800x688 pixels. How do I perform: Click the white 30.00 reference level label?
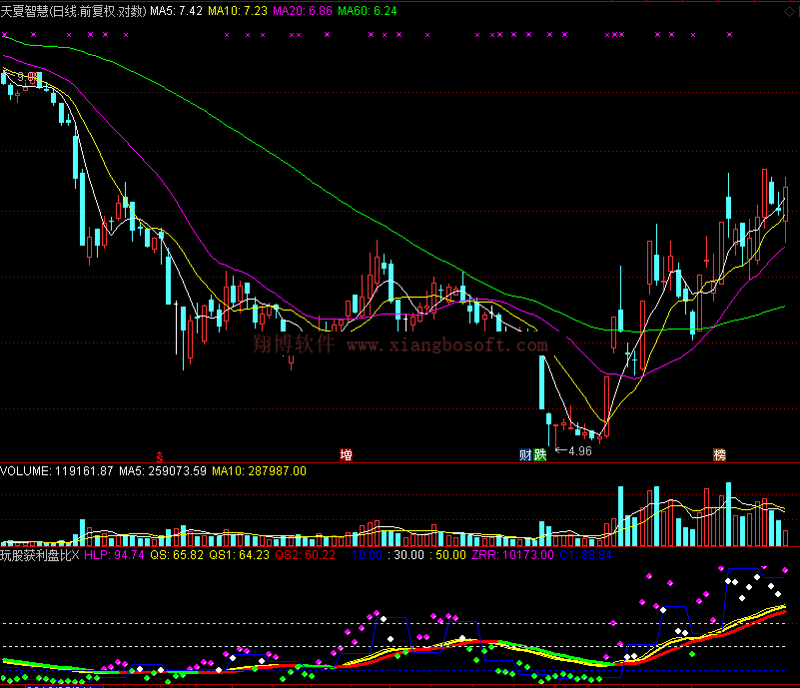406,555
